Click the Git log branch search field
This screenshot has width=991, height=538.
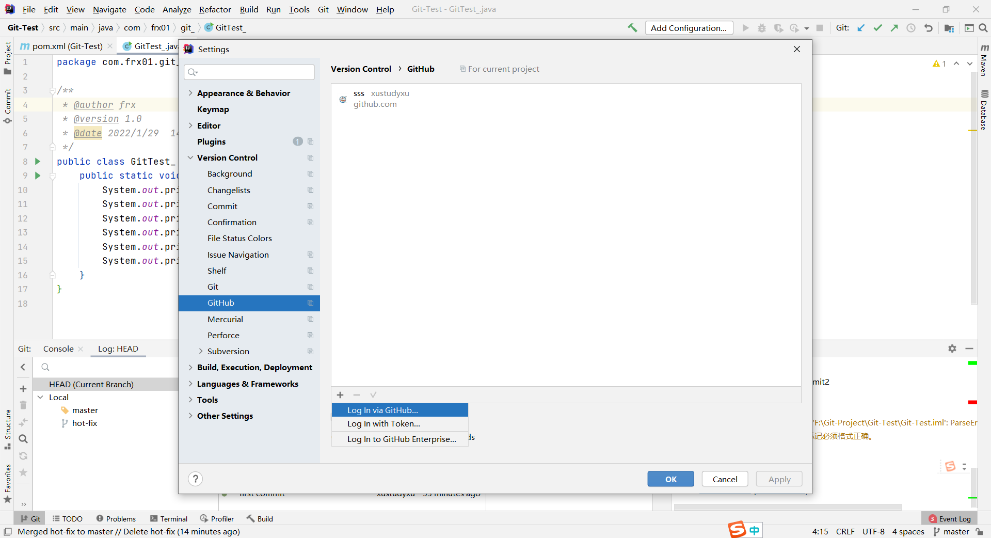click(106, 367)
